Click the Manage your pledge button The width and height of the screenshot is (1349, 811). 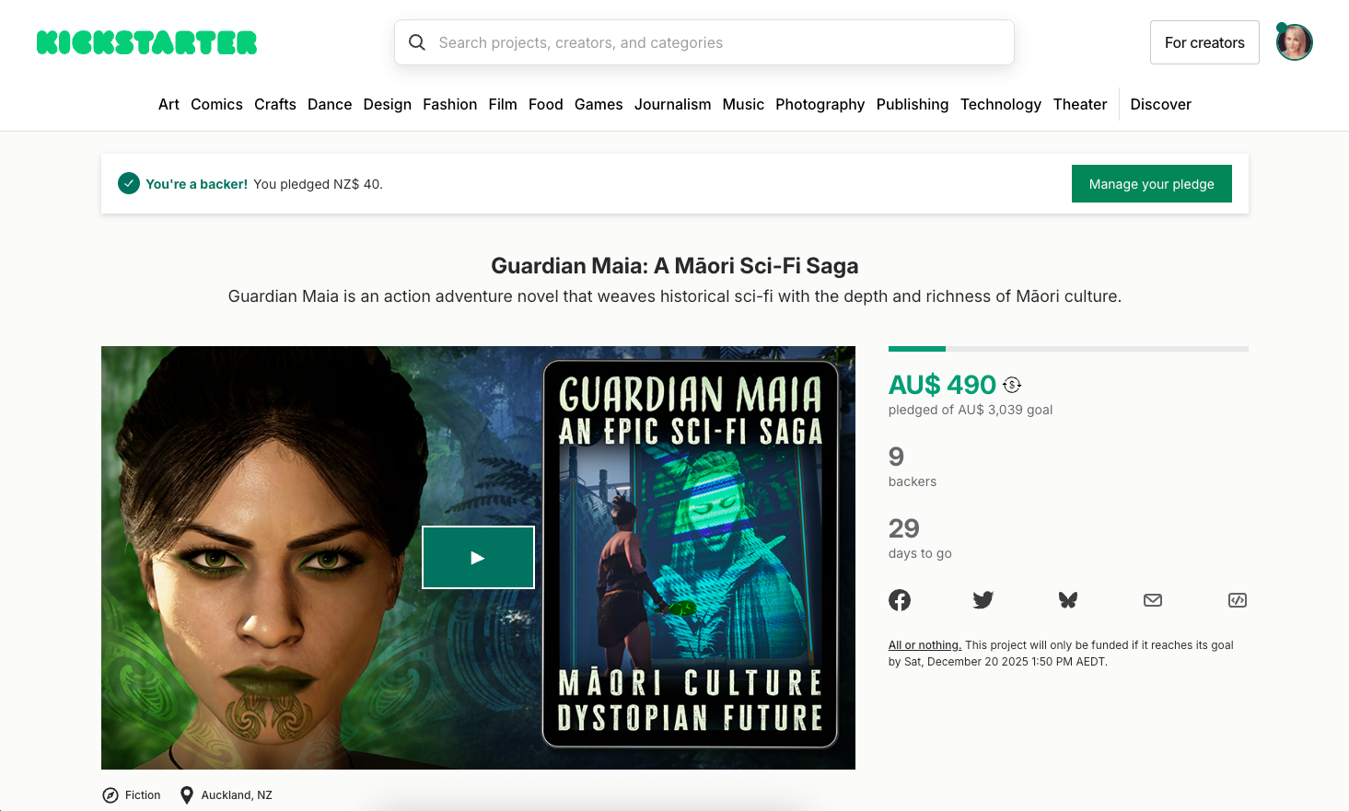[x=1151, y=184]
